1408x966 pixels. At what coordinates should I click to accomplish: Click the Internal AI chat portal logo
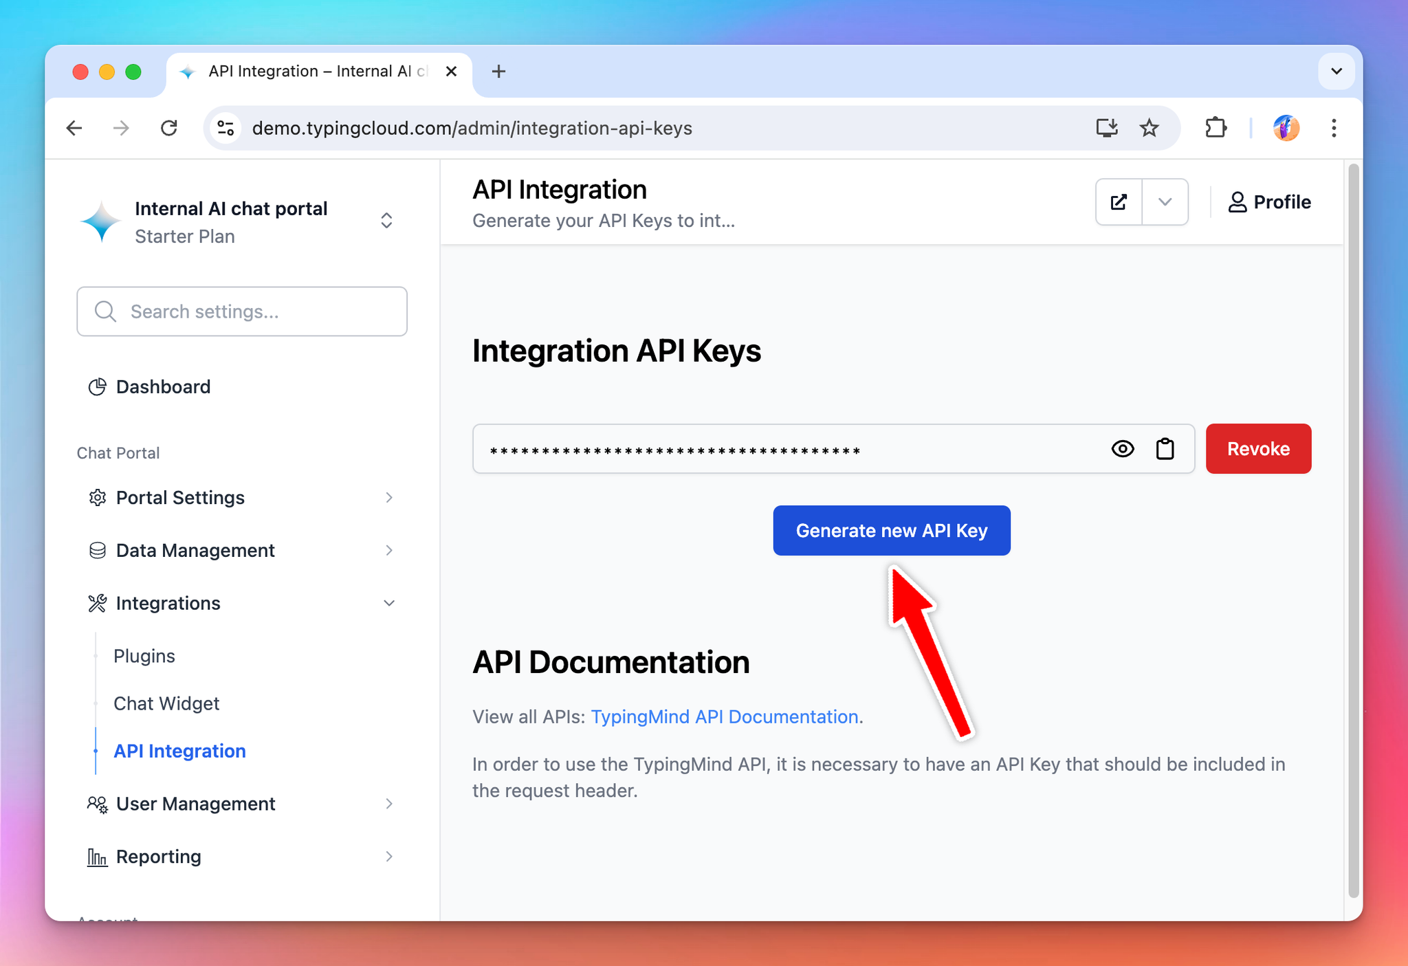(100, 221)
